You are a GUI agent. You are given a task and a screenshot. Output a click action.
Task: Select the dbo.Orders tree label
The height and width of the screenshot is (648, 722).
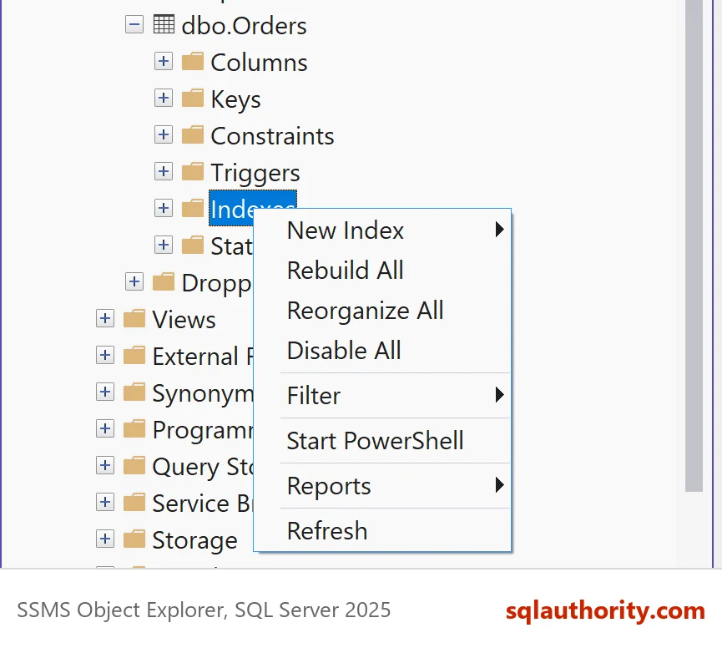click(x=244, y=26)
